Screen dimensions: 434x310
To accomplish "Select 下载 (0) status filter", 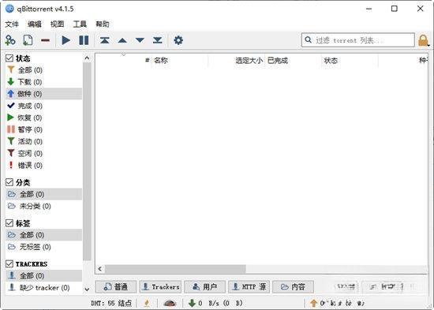I will pos(43,82).
